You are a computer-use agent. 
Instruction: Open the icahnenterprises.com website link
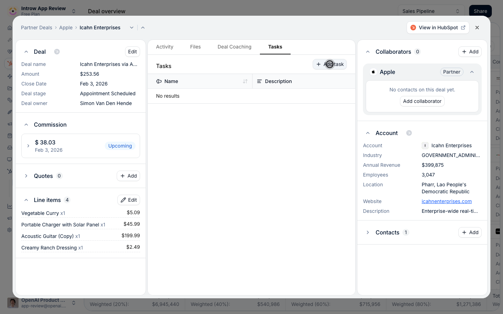[446, 201]
